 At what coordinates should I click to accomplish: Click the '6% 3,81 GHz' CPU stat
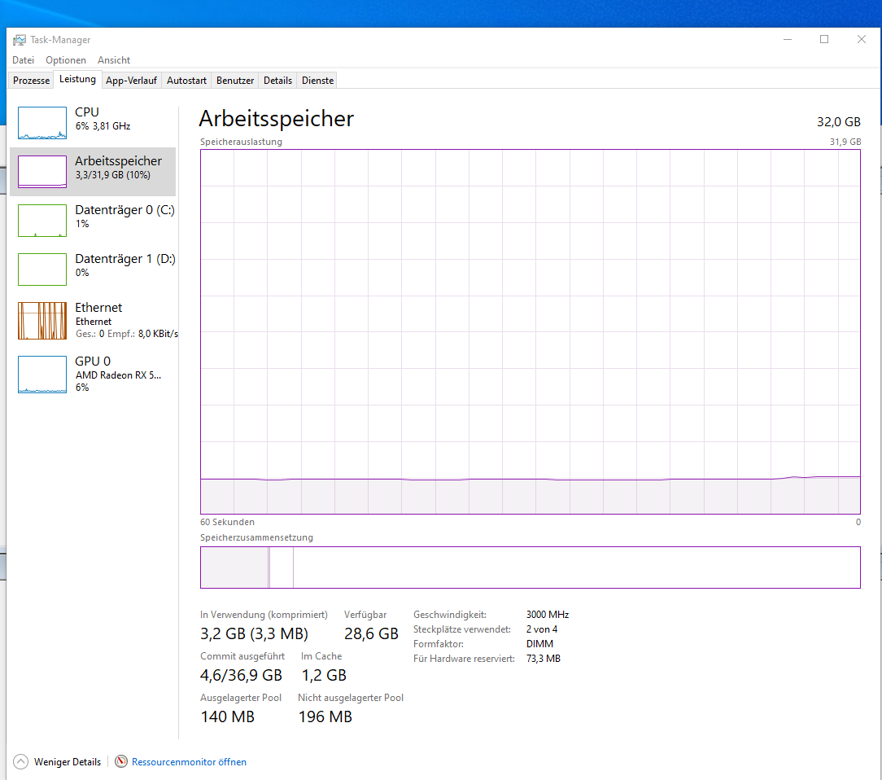(103, 126)
